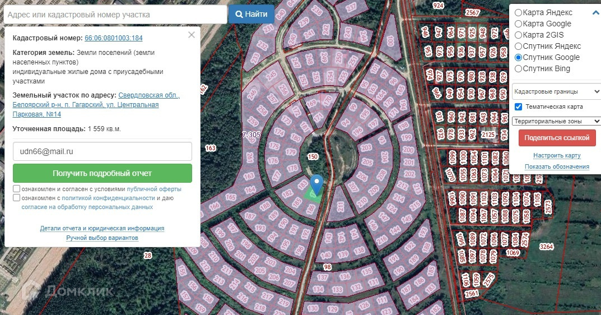
Task: Click Получить подробный отчет button
Action: 103,173
